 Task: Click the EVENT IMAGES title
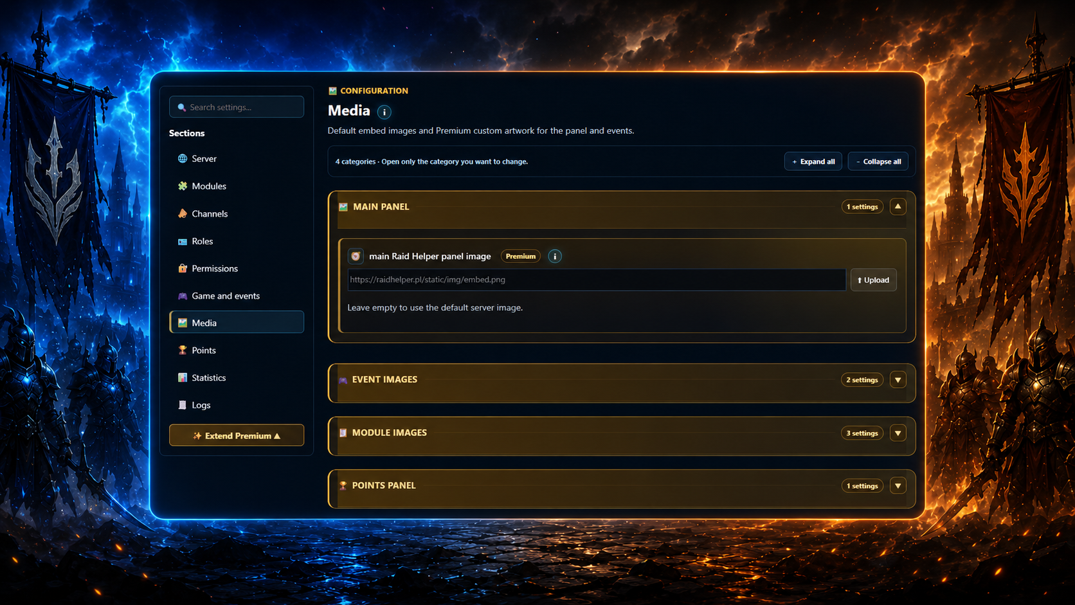[x=384, y=379]
